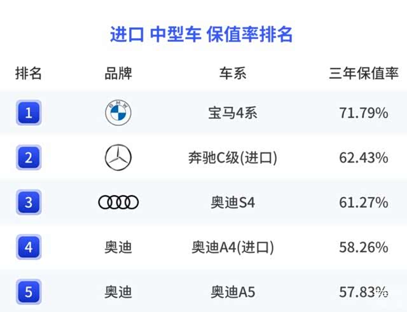
Task: Click the Audi four rings logo
Action: tap(118, 202)
